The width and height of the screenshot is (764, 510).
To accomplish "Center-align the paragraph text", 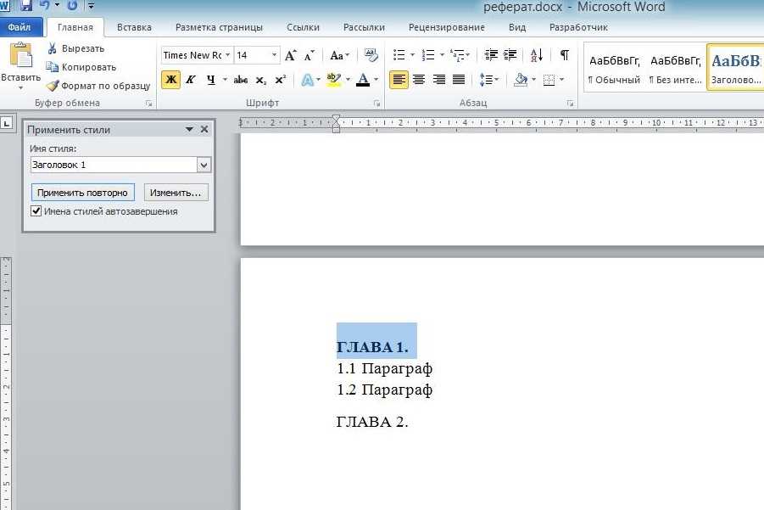I will point(419,80).
